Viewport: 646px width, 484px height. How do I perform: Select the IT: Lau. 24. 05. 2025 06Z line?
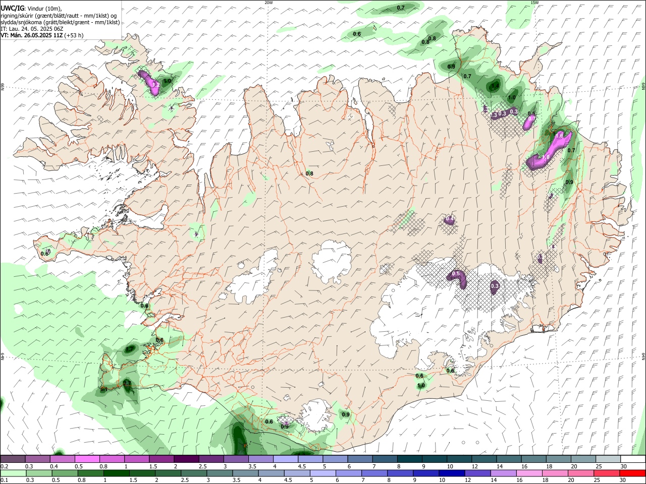32,29
